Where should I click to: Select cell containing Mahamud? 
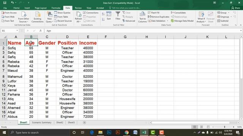click(x=16, y=76)
